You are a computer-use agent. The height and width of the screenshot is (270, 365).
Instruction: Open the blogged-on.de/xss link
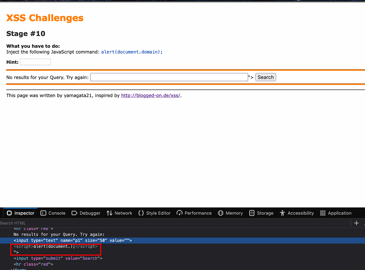tap(151, 96)
